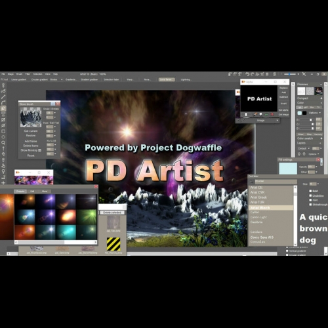Image resolution: width=328 pixels, height=328 pixels.
Task: Click the paintbrush icon in Alpha window
Action: (x=255, y=114)
